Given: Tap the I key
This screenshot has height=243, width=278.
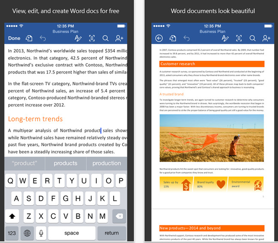Looking at the screenshot, I should pos(96,181).
